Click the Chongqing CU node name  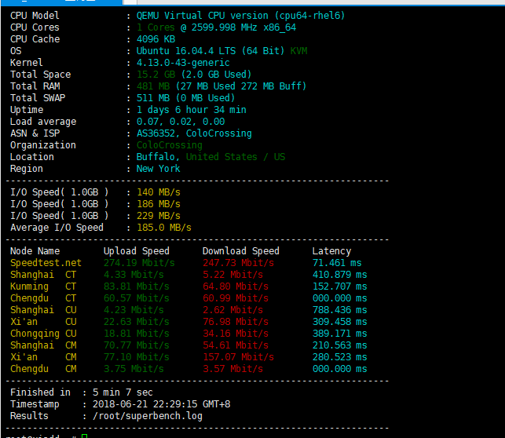pyautogui.click(x=43, y=334)
